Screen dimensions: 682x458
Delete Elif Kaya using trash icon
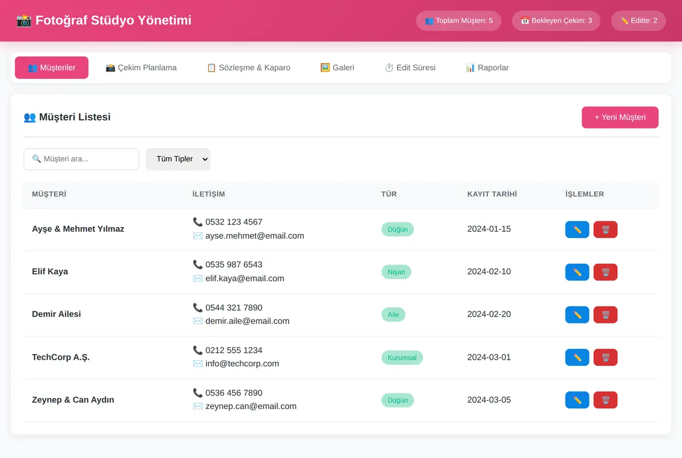coord(605,272)
